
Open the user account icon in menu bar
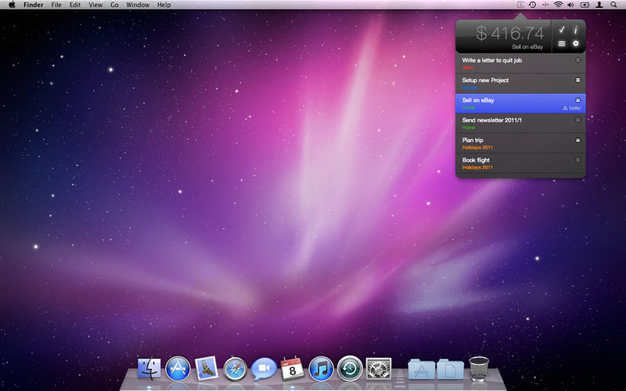tap(599, 5)
